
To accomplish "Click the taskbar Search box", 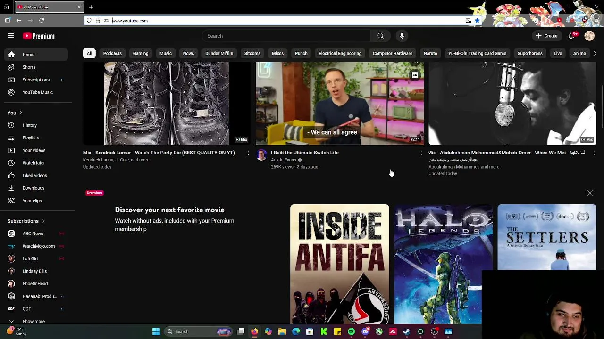I will point(199,331).
